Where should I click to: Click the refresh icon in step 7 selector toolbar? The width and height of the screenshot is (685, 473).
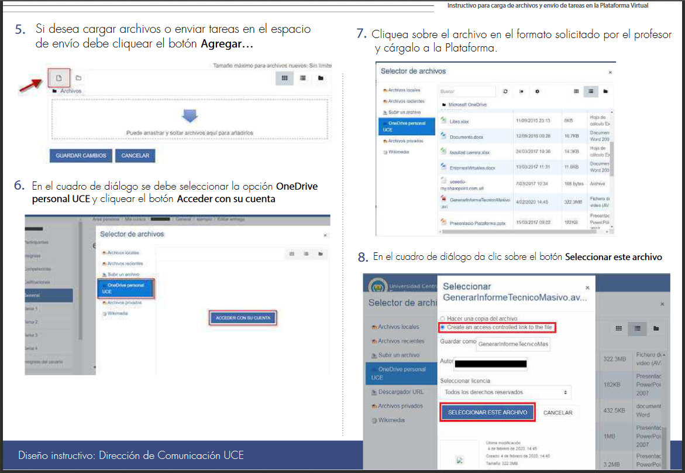click(x=505, y=91)
